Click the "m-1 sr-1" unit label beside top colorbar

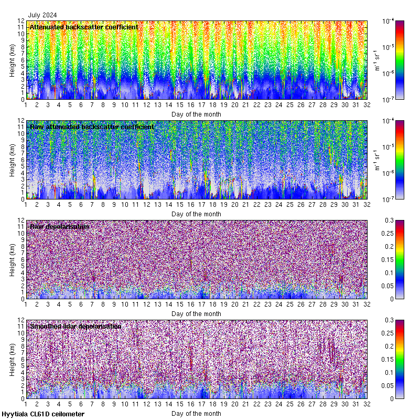coord(376,60)
